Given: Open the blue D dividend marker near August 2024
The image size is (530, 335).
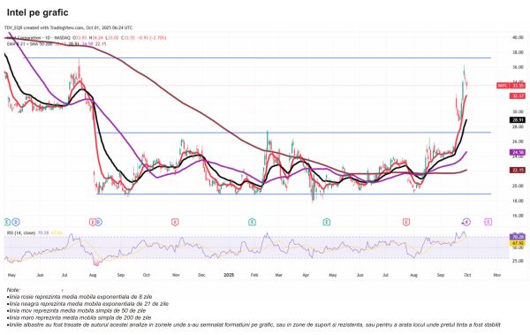Looking at the screenshot, I should 99,222.
